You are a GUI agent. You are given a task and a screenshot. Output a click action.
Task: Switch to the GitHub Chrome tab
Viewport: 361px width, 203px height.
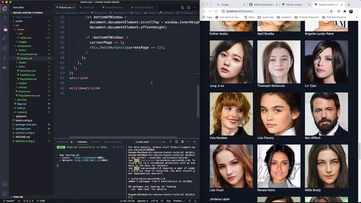click(x=263, y=5)
